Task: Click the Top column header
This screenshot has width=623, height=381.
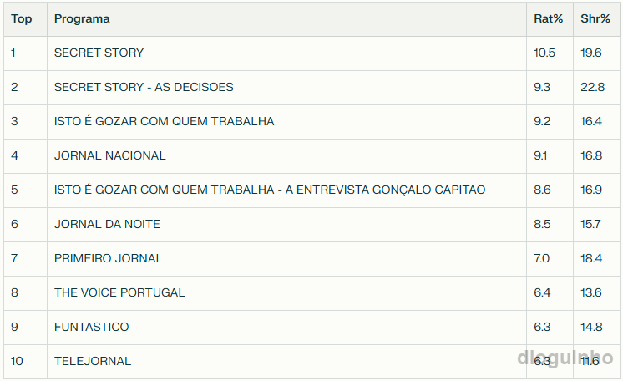Action: (x=22, y=18)
